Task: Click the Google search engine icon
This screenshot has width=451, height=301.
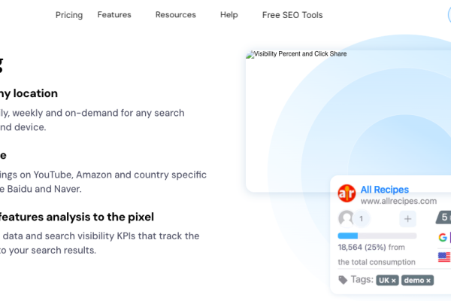Action: click(443, 237)
